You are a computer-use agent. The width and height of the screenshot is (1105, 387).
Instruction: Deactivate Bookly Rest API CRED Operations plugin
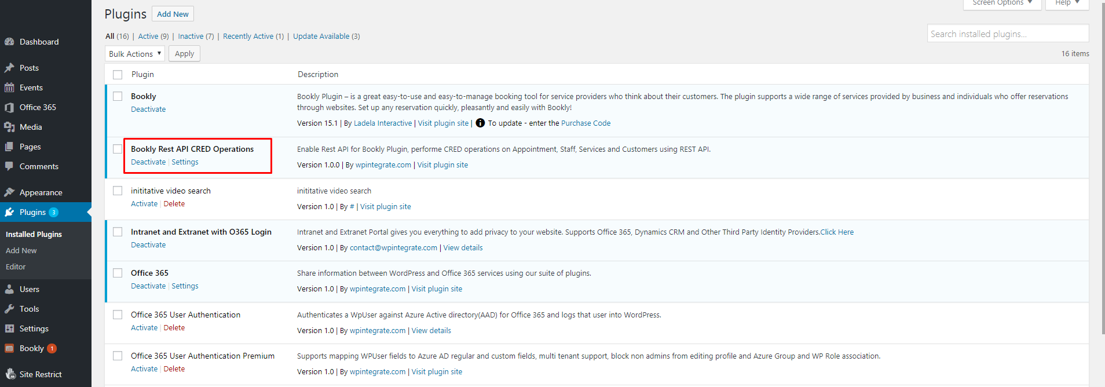[148, 162]
